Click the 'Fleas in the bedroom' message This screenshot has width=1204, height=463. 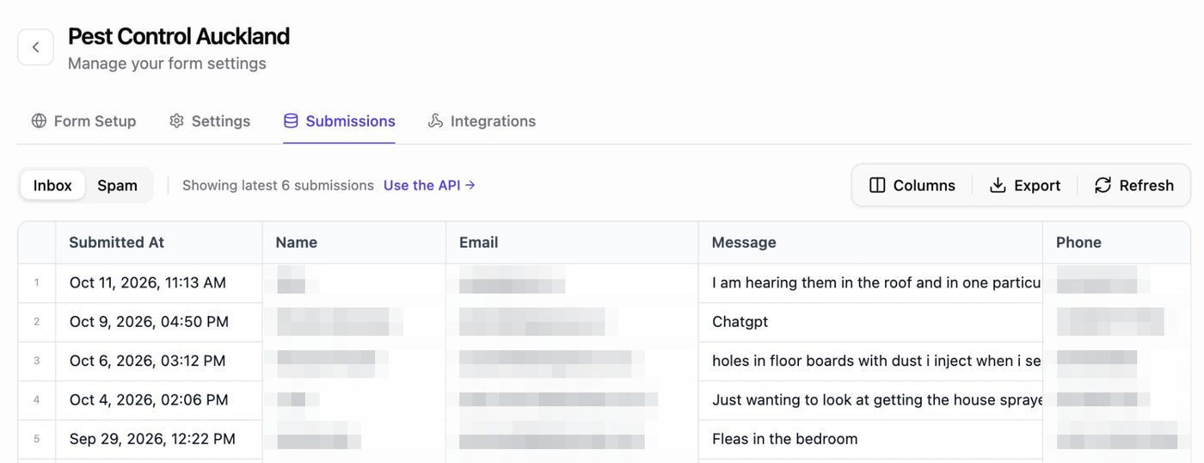[x=870, y=439]
